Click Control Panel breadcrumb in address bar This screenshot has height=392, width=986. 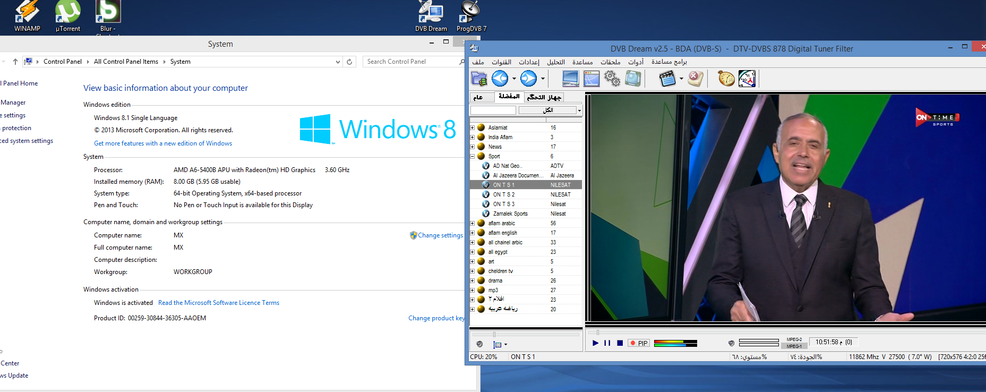point(63,62)
